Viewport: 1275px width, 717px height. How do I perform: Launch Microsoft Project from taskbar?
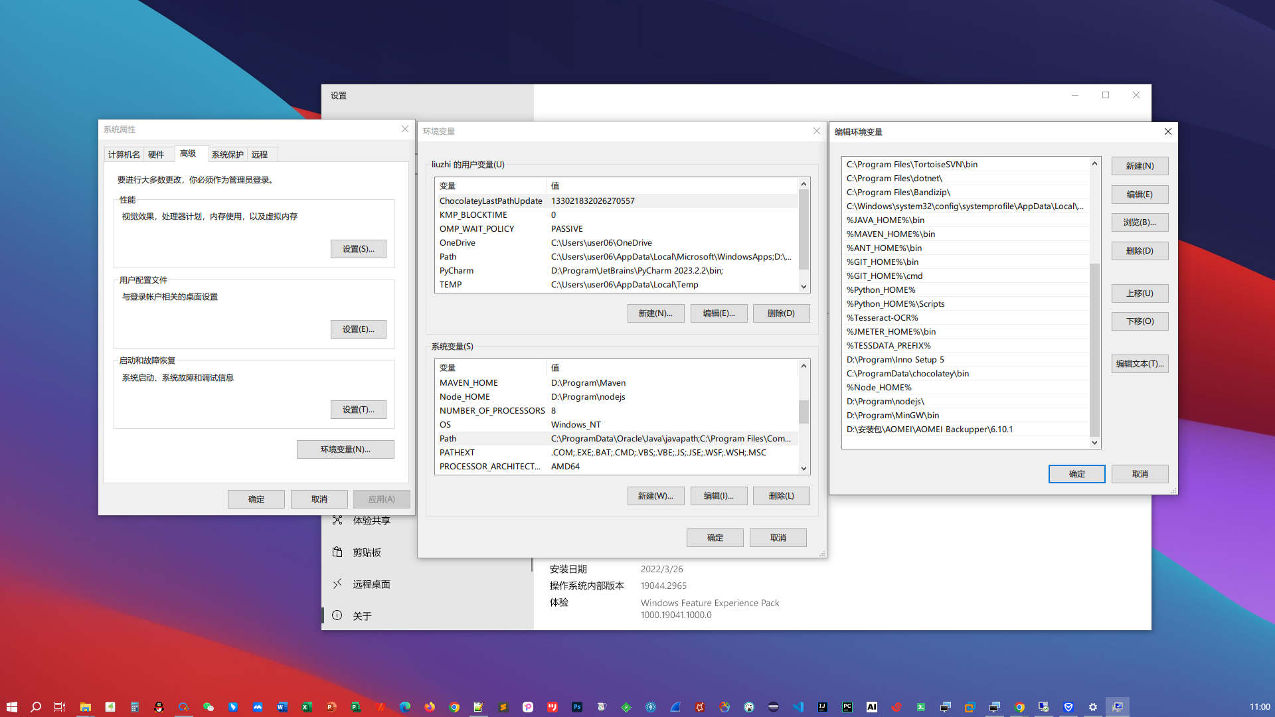point(355,707)
